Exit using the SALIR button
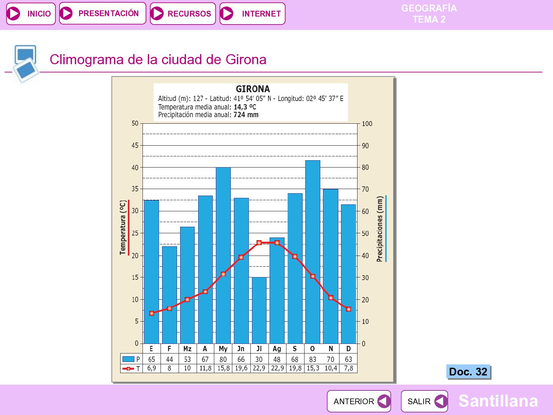The width and height of the screenshot is (553, 415). [x=424, y=402]
